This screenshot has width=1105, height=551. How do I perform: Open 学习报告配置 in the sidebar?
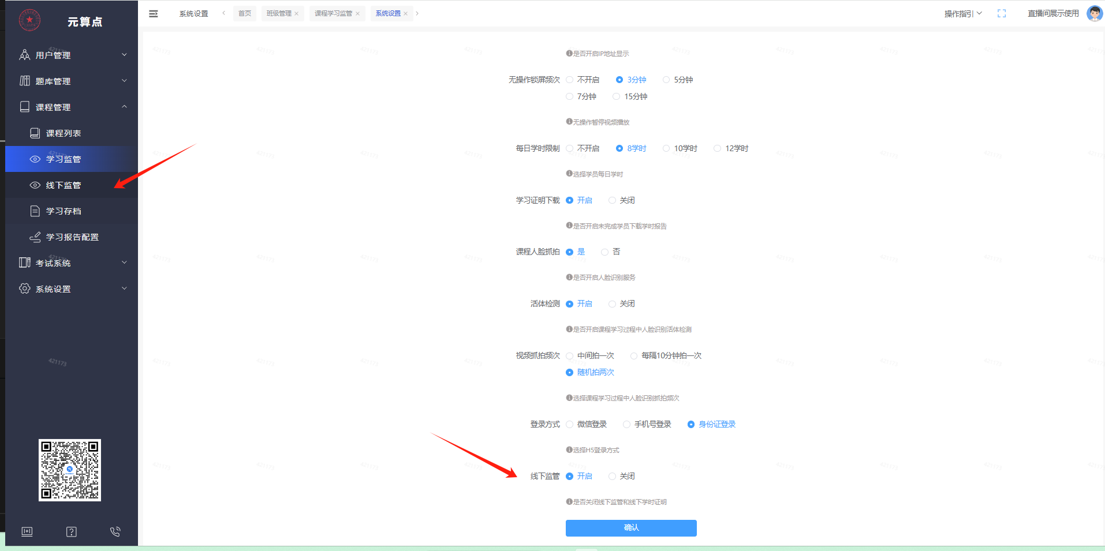(x=72, y=237)
